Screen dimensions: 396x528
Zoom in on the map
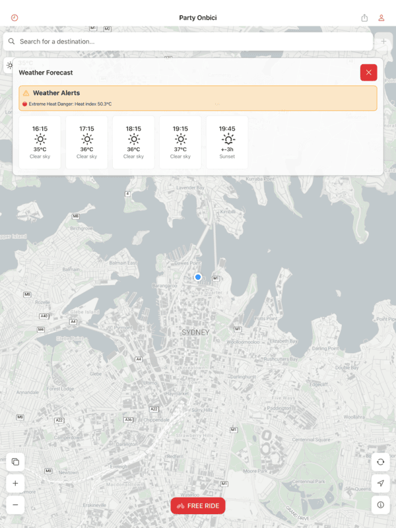point(15,483)
